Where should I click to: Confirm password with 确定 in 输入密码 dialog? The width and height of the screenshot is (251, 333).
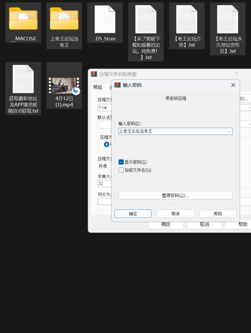[133, 214]
